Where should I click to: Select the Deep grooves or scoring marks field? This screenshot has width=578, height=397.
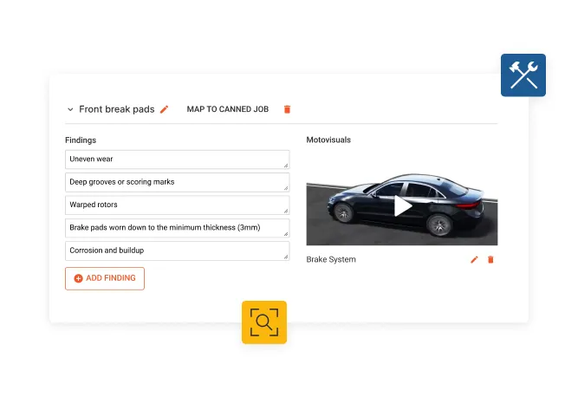tap(178, 182)
